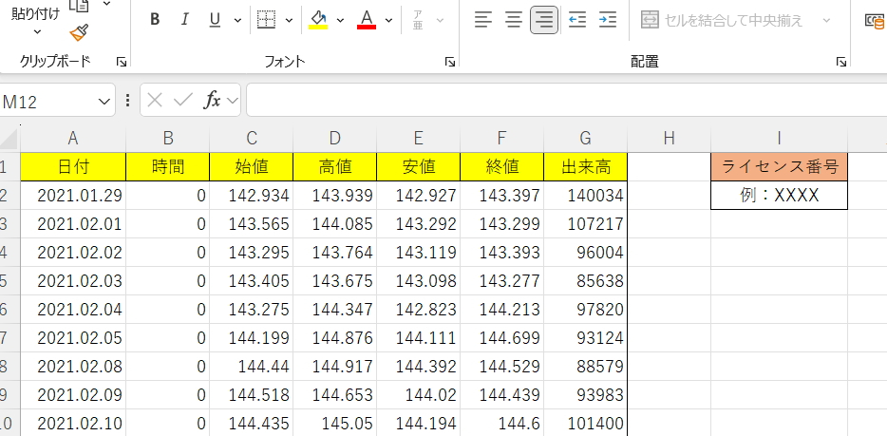Apply red font color
Viewport: 887px width, 436px height.
click(367, 20)
